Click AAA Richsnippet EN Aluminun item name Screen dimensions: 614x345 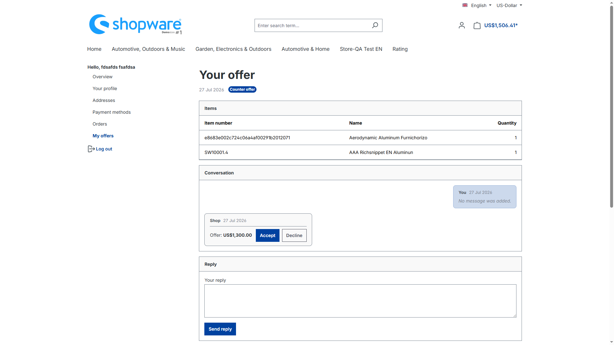click(x=381, y=152)
